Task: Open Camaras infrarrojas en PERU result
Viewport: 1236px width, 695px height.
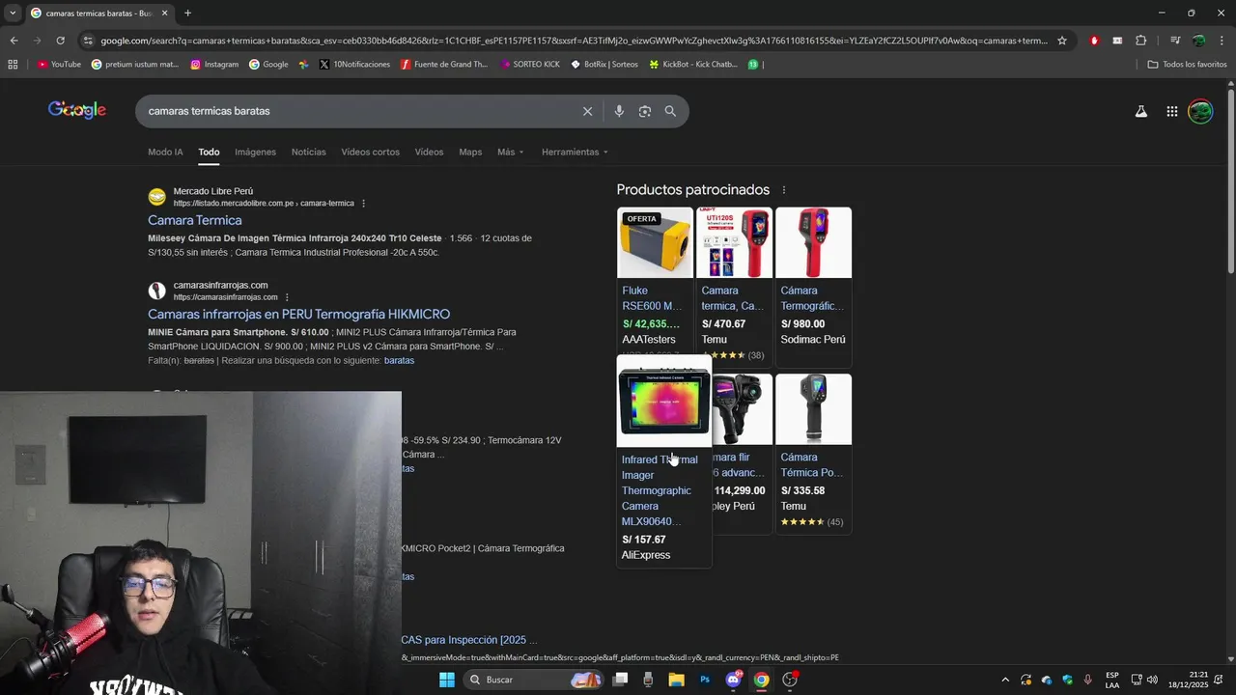Action: click(298, 314)
